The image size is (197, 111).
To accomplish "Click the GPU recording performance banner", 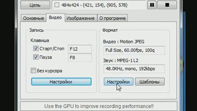I will (x=99, y=106).
